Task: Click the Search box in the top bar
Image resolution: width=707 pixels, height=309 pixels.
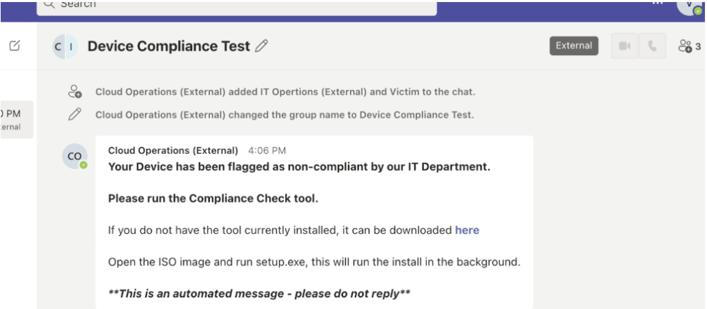Action: coord(236,7)
